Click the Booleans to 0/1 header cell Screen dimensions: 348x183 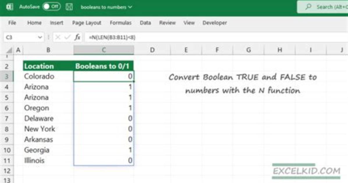click(x=104, y=66)
